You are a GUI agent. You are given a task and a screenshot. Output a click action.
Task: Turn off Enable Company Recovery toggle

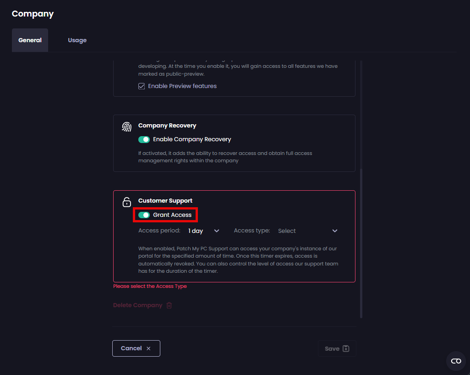144,139
